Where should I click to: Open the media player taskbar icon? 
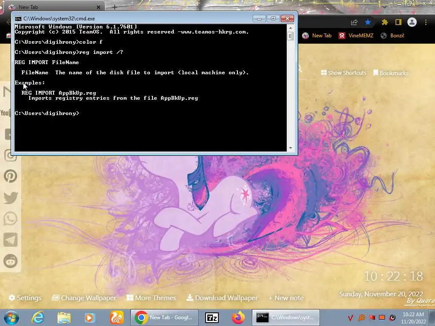pos(89,318)
